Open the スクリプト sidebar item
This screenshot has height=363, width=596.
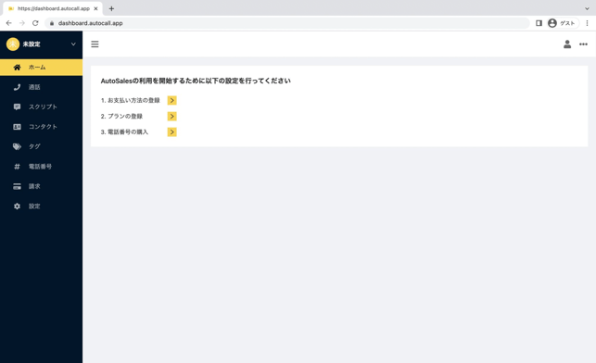click(41, 107)
